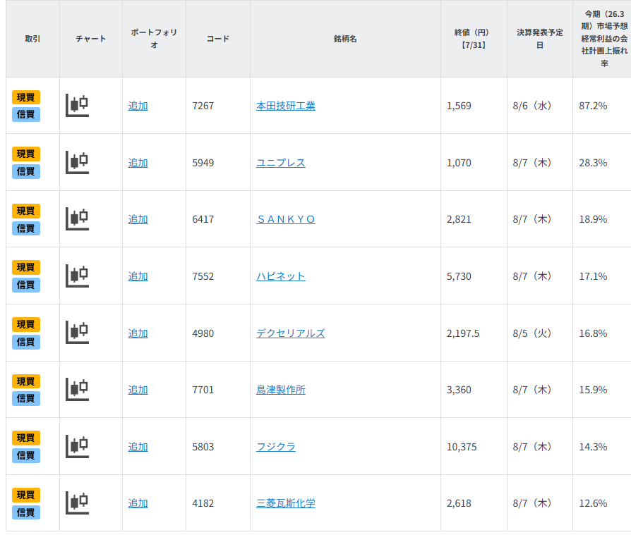The width and height of the screenshot is (631, 542).
Task: Click 現買 button for フジクラ
Action: [x=25, y=438]
